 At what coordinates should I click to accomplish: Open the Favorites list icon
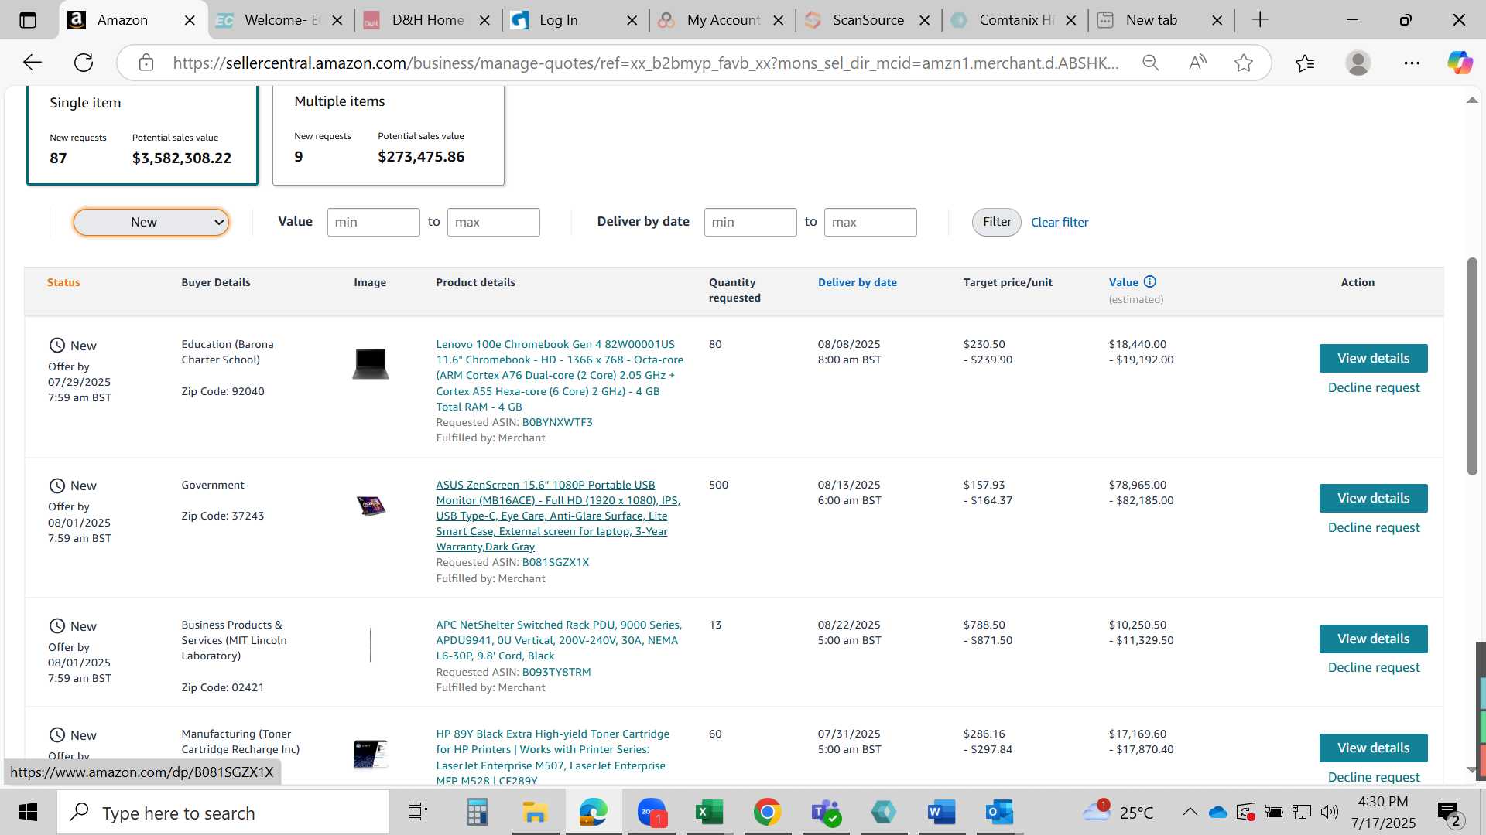(x=1305, y=63)
